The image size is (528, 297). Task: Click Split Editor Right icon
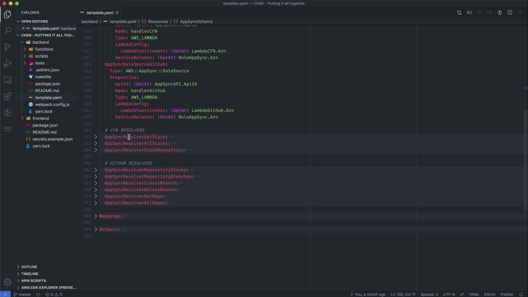click(x=510, y=13)
